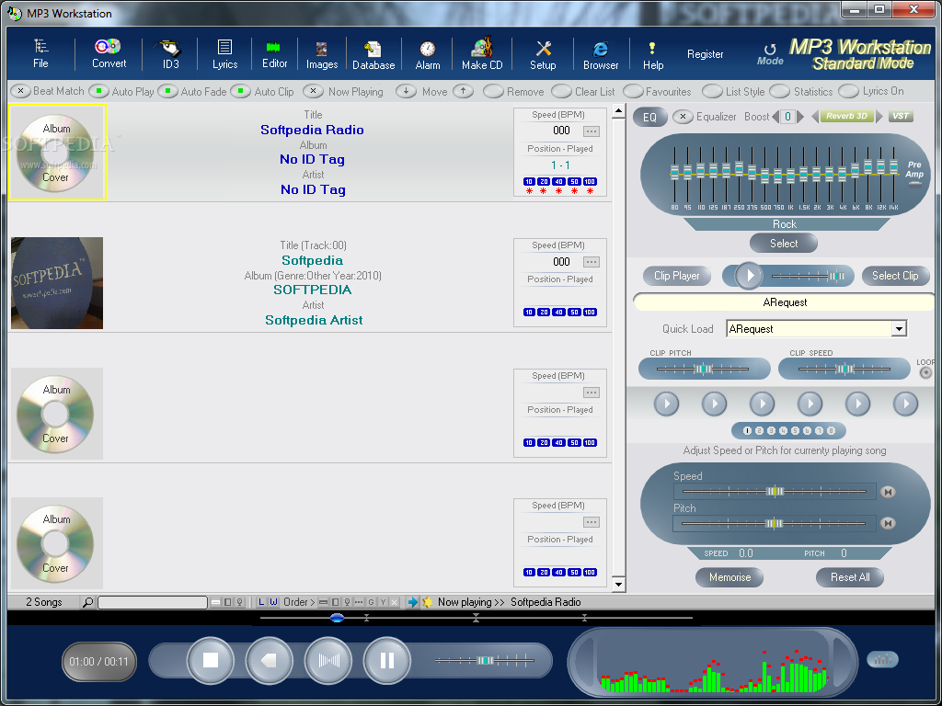This screenshot has width=942, height=706.
Task: Click the star icon by Now playing
Action: 427,601
